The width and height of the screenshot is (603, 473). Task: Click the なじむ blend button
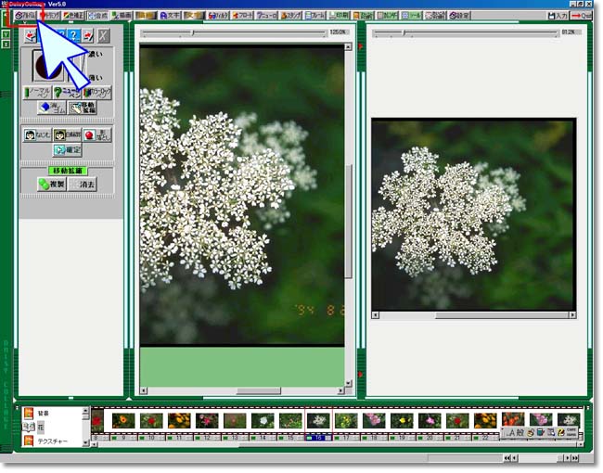point(37,134)
